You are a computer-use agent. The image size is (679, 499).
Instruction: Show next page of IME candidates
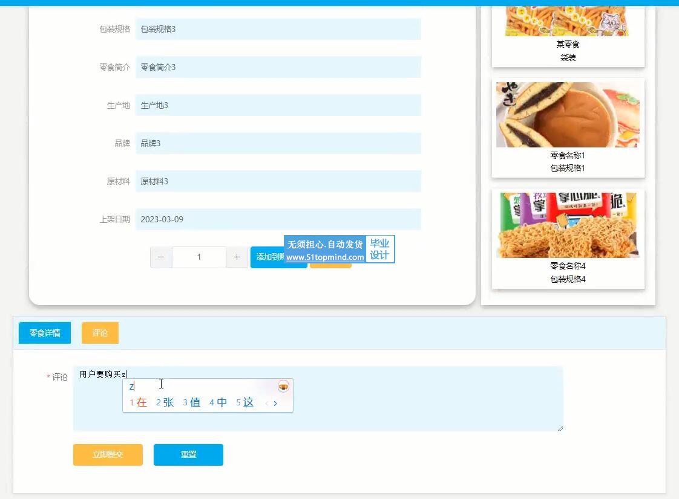(275, 403)
